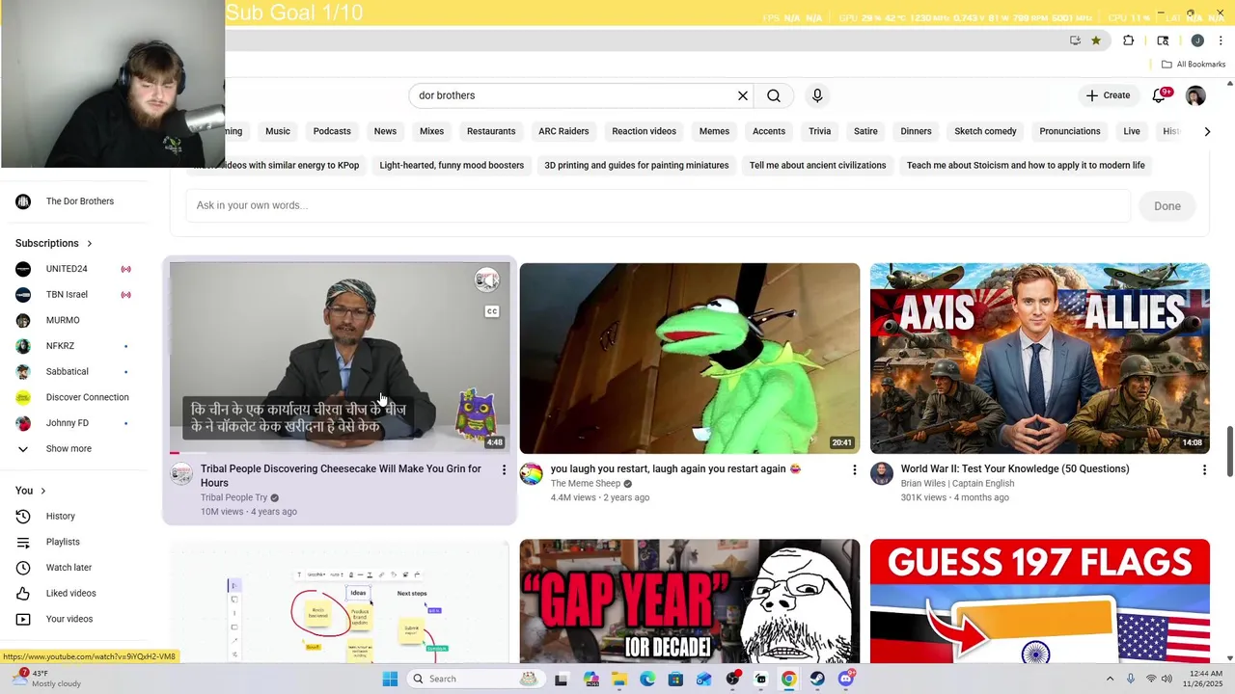The width and height of the screenshot is (1235, 694).
Task: Open the Chrome profile J avatar
Action: click(x=1197, y=40)
